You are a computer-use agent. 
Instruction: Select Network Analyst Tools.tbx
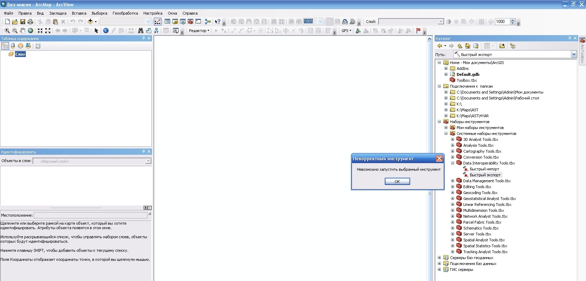(x=485, y=216)
